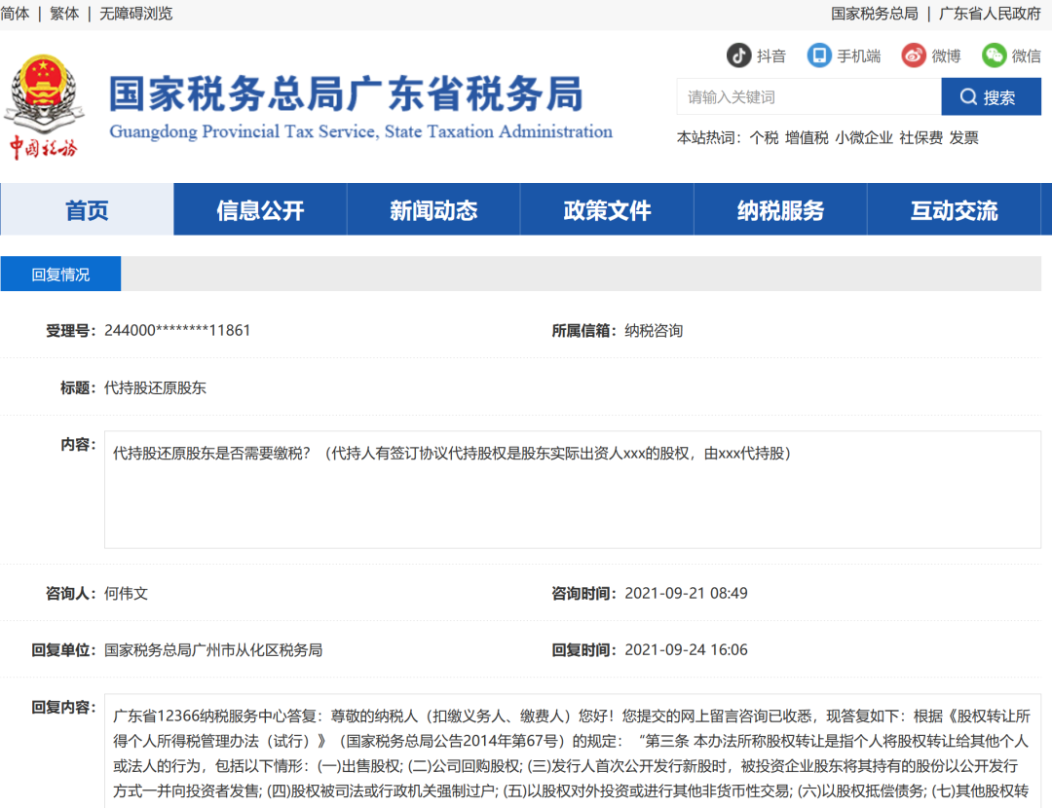Click inside the inquiry content box

click(573, 490)
